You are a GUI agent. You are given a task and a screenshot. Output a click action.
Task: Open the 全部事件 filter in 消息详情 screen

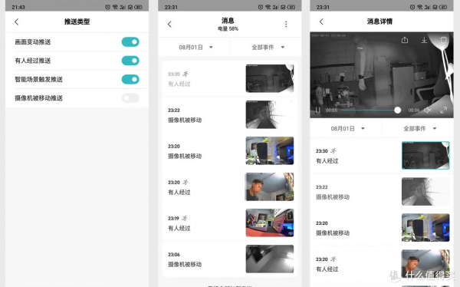coord(420,129)
